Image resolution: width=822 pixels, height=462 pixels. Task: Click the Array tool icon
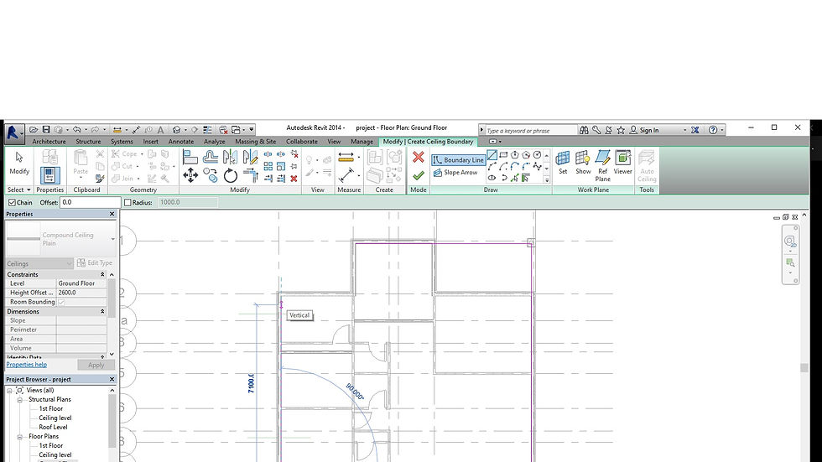[268, 166]
